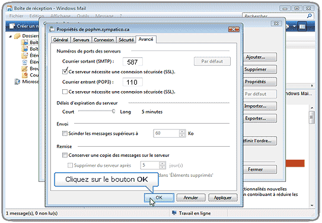Image resolution: width=322 pixels, height=223 pixels.
Task: Click the Windows Mail title bar icon
Action: 9,8
